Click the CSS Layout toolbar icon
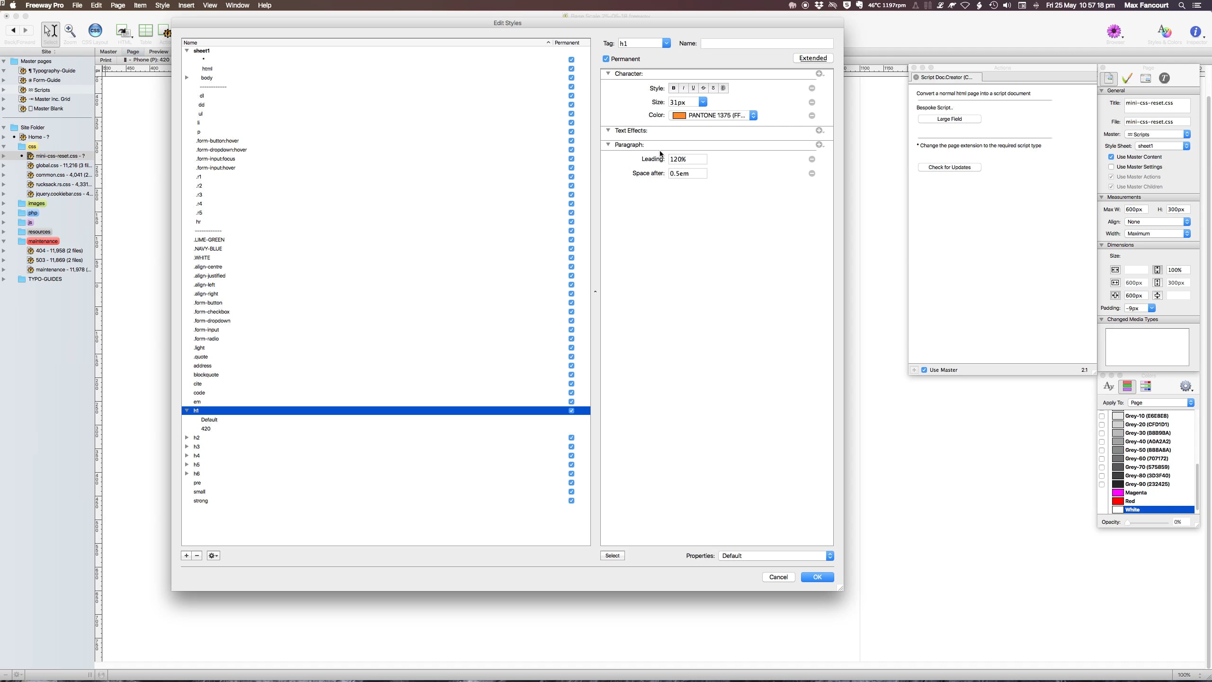Viewport: 1212px width, 682px height. pos(95,31)
